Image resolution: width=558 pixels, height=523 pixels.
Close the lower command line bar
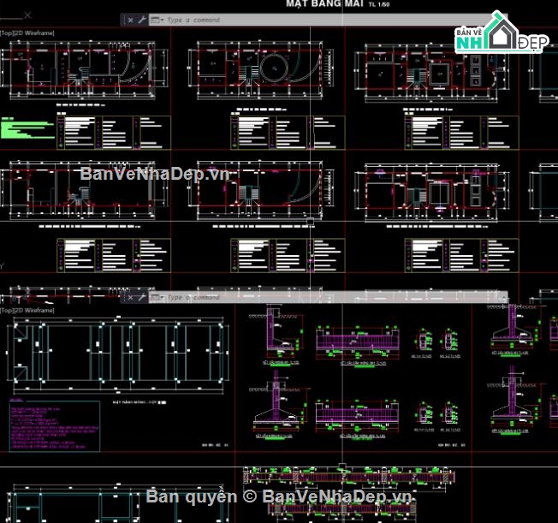tap(130, 297)
